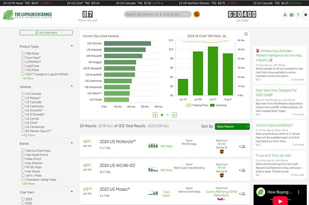The image size is (309, 205).
Task: Check the Leaf/Cone product type
Action: click(x=23, y=66)
